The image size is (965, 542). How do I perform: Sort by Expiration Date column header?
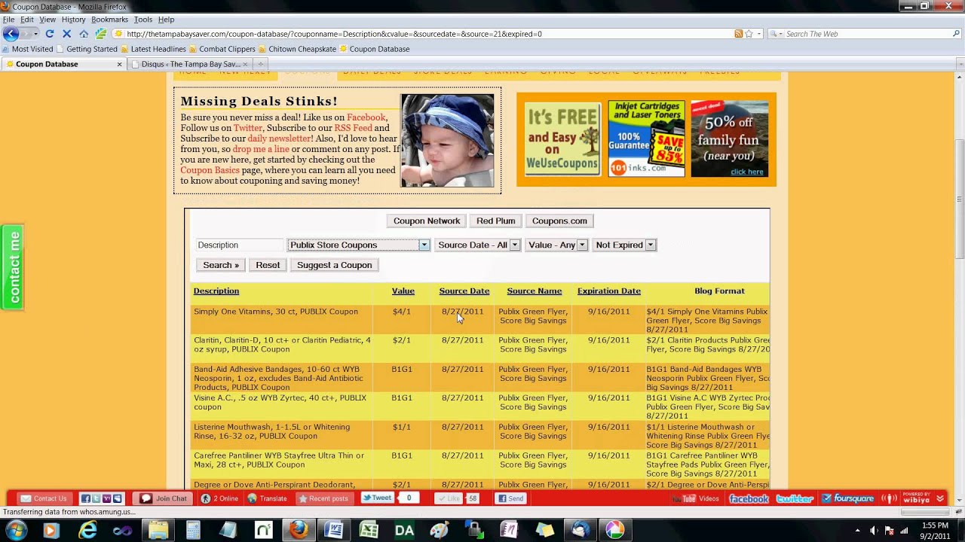609,291
